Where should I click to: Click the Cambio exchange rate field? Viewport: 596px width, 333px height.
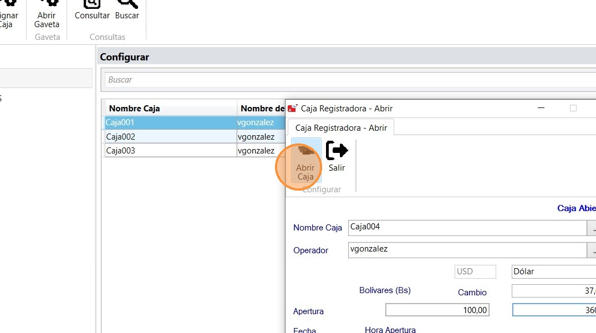tap(554, 291)
